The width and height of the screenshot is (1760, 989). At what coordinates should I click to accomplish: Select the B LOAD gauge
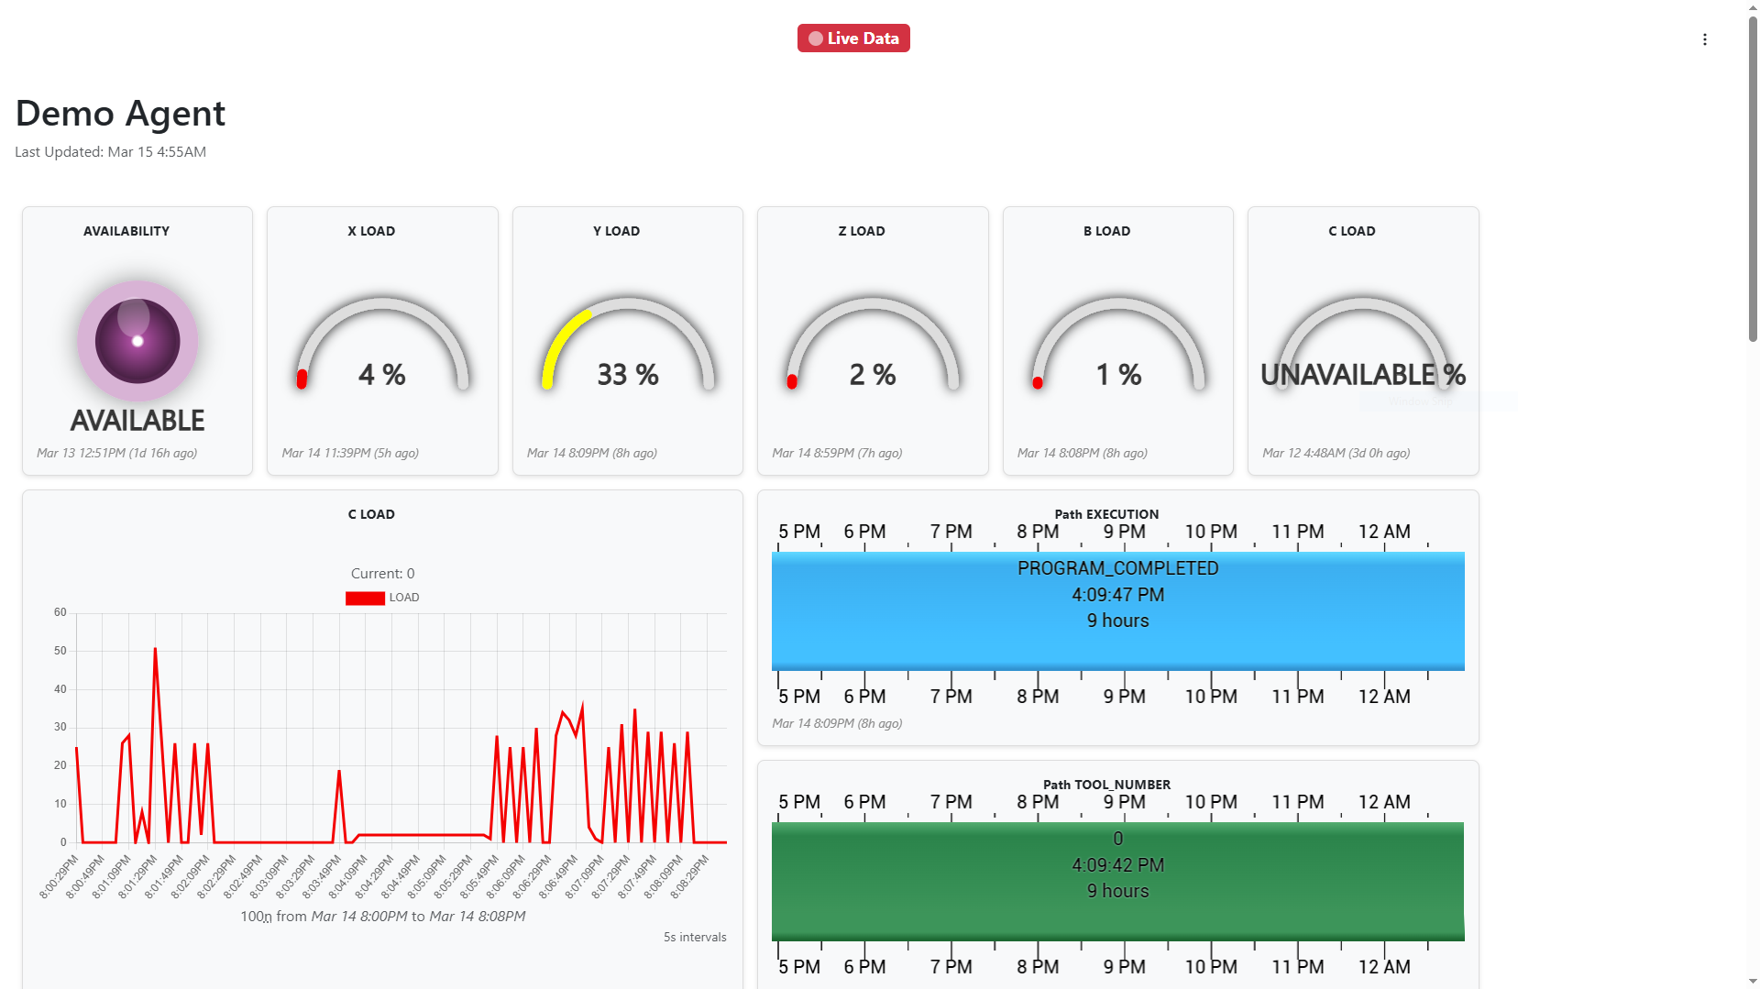[x=1117, y=348]
